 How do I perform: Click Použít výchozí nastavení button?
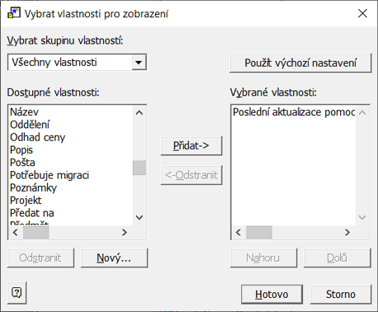tap(300, 63)
